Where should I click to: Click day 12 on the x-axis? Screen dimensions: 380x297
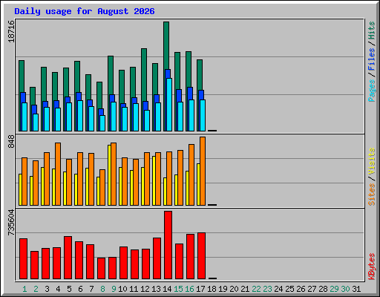coord(145,289)
